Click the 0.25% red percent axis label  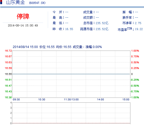135,68
